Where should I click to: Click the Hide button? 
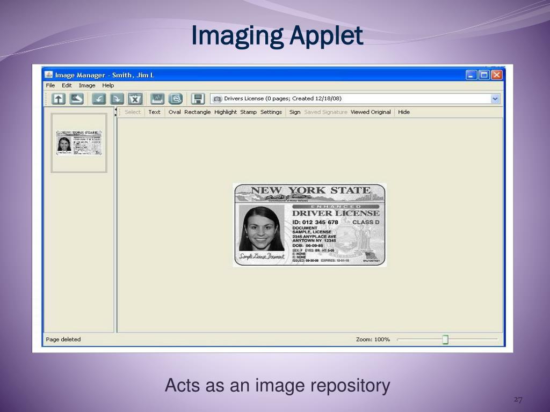pos(404,112)
